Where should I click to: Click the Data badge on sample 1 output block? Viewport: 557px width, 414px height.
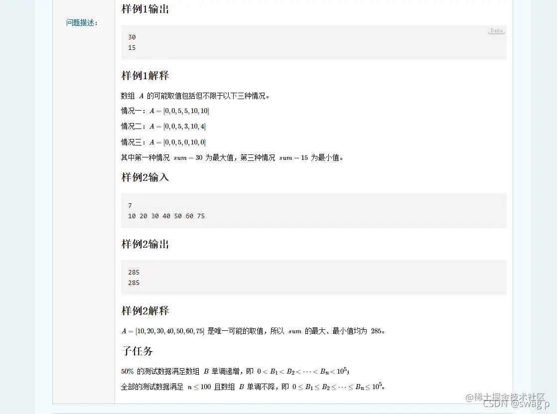496,30
